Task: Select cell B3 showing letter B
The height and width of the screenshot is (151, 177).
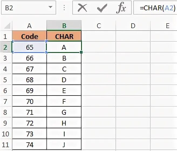Action: [64, 58]
